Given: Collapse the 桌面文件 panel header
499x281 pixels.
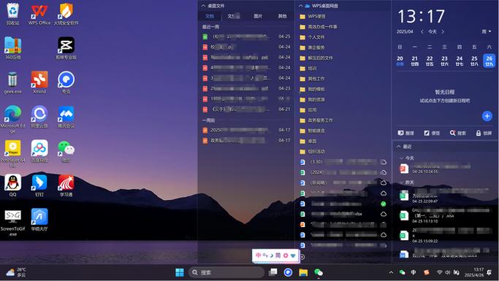Looking at the screenshot, I should 203,6.
